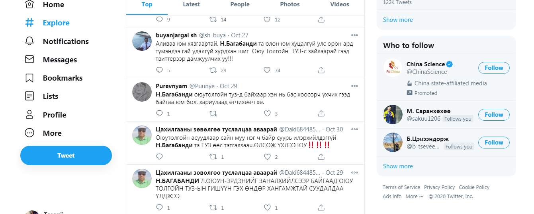
Task: Open Purevnyam's profile avatar
Action: (x=142, y=92)
